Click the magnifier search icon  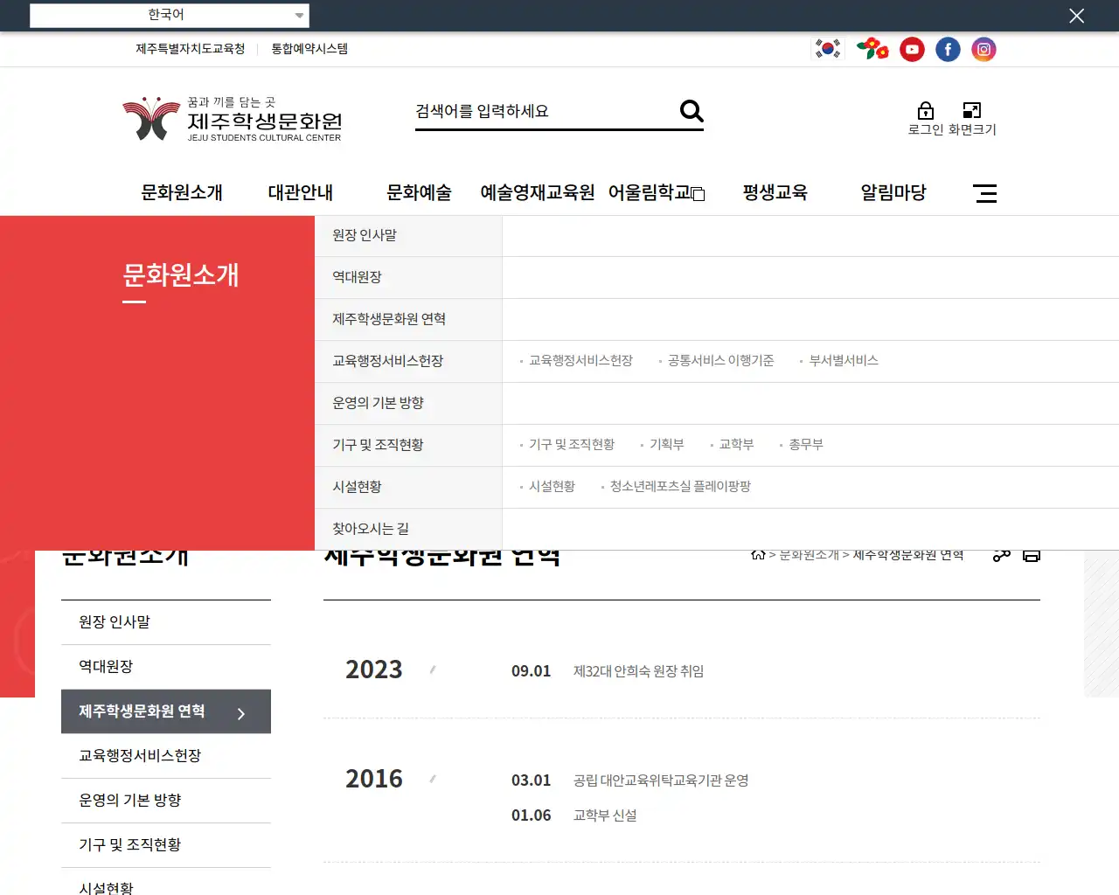[x=692, y=111]
